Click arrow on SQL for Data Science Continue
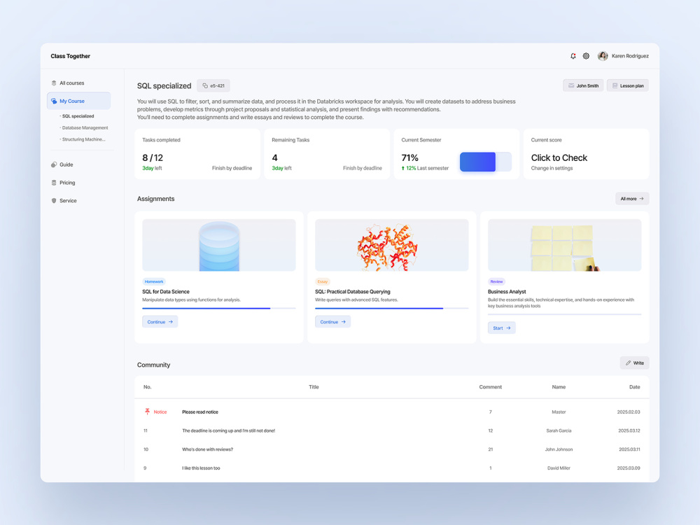This screenshot has width=700, height=525. click(x=171, y=322)
